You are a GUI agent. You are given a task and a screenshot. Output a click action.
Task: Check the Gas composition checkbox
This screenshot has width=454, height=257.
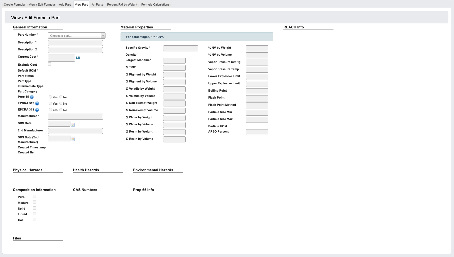(x=35, y=219)
